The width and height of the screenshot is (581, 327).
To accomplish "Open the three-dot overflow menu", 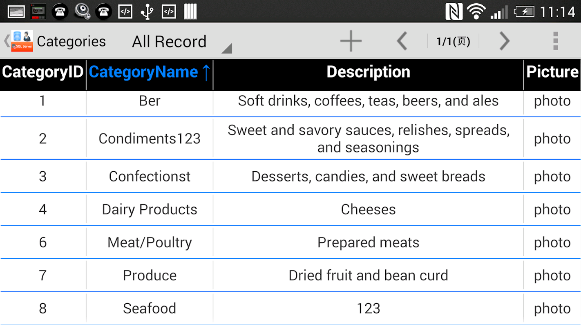I will (x=555, y=41).
